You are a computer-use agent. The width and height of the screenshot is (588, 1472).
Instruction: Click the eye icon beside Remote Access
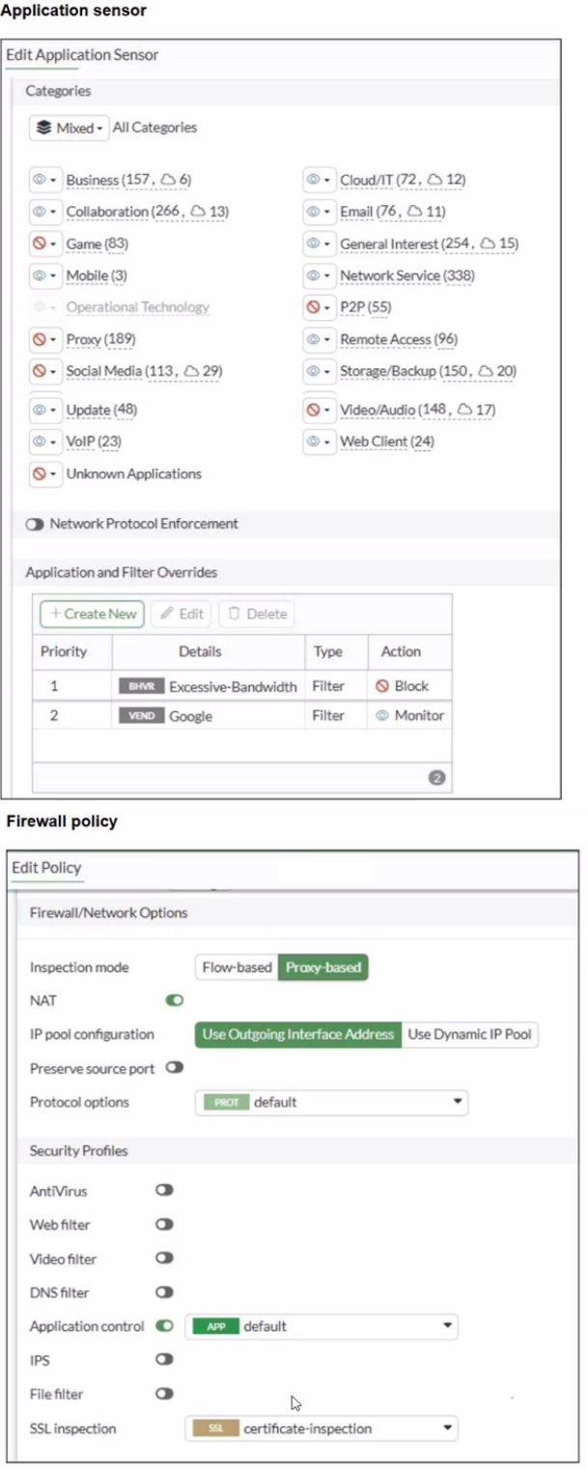click(313, 339)
